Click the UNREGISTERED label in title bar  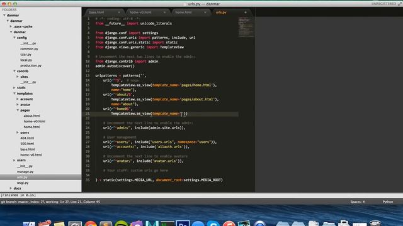coord(383,4)
